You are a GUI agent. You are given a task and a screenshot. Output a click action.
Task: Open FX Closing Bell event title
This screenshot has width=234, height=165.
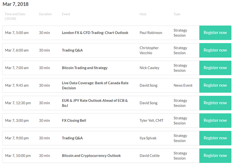tap(74, 120)
